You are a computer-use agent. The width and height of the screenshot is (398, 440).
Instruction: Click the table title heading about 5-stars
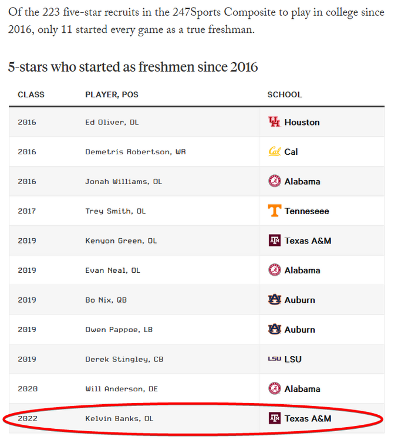133,67
